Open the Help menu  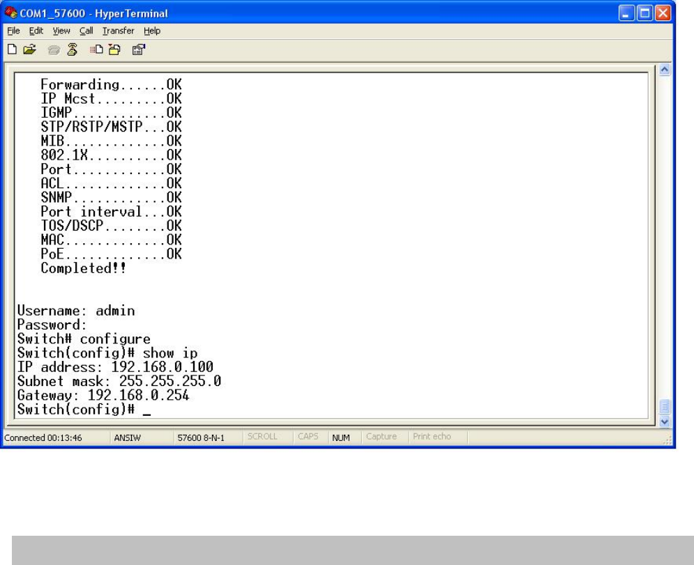[x=152, y=31]
